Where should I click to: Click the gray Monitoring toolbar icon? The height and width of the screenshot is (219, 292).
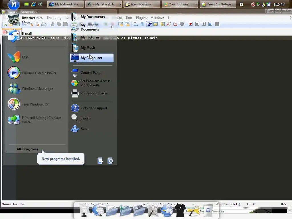[182, 24]
